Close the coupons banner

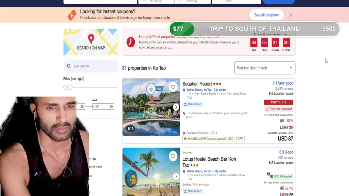tap(291, 15)
